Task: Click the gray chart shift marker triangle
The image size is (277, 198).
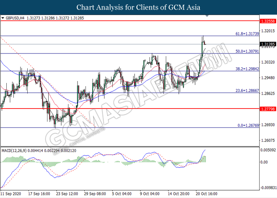Action: [x=206, y=17]
